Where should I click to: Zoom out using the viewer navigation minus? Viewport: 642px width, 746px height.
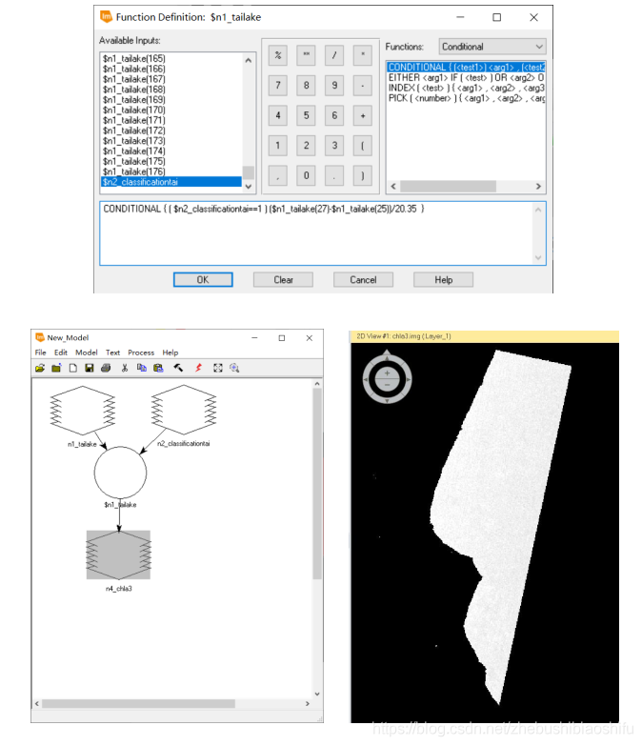(x=387, y=384)
